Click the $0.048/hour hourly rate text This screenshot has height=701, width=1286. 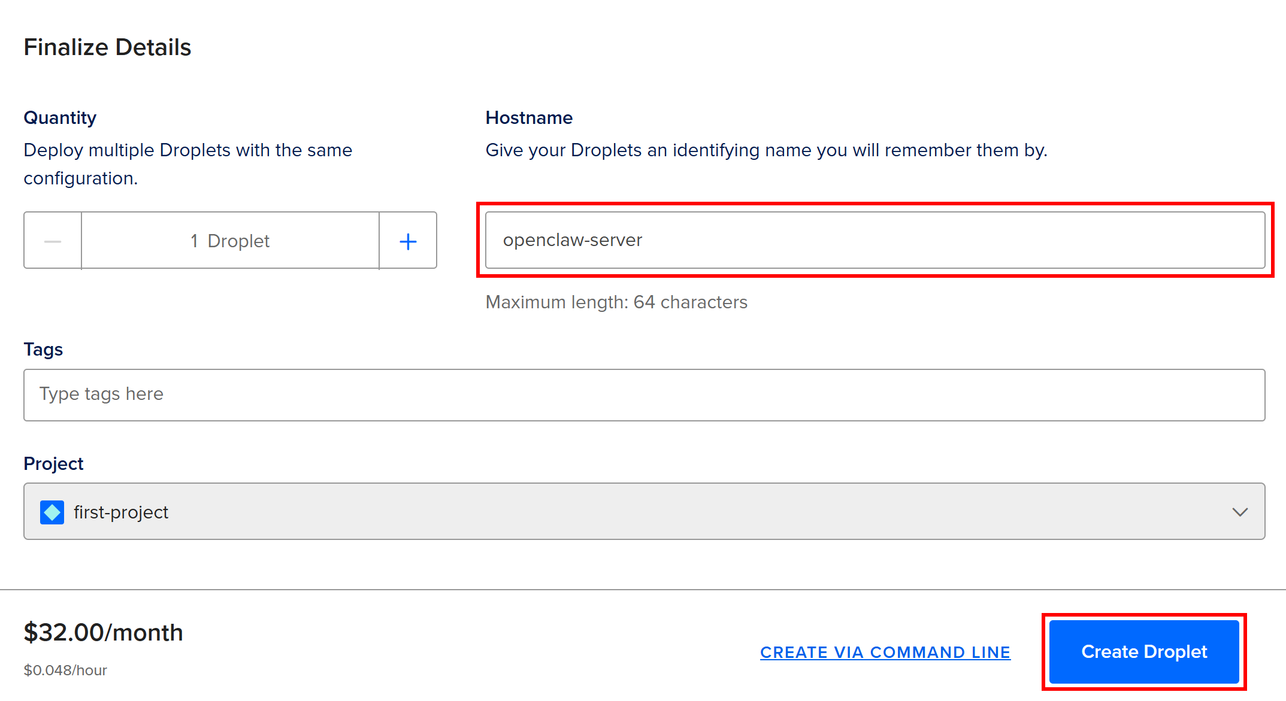point(65,670)
